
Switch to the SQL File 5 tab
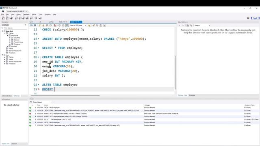point(63,22)
